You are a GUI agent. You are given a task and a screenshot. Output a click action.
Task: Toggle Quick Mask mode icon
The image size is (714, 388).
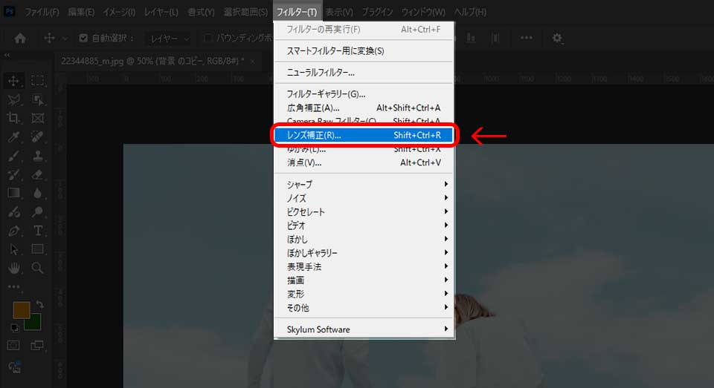coord(13,346)
